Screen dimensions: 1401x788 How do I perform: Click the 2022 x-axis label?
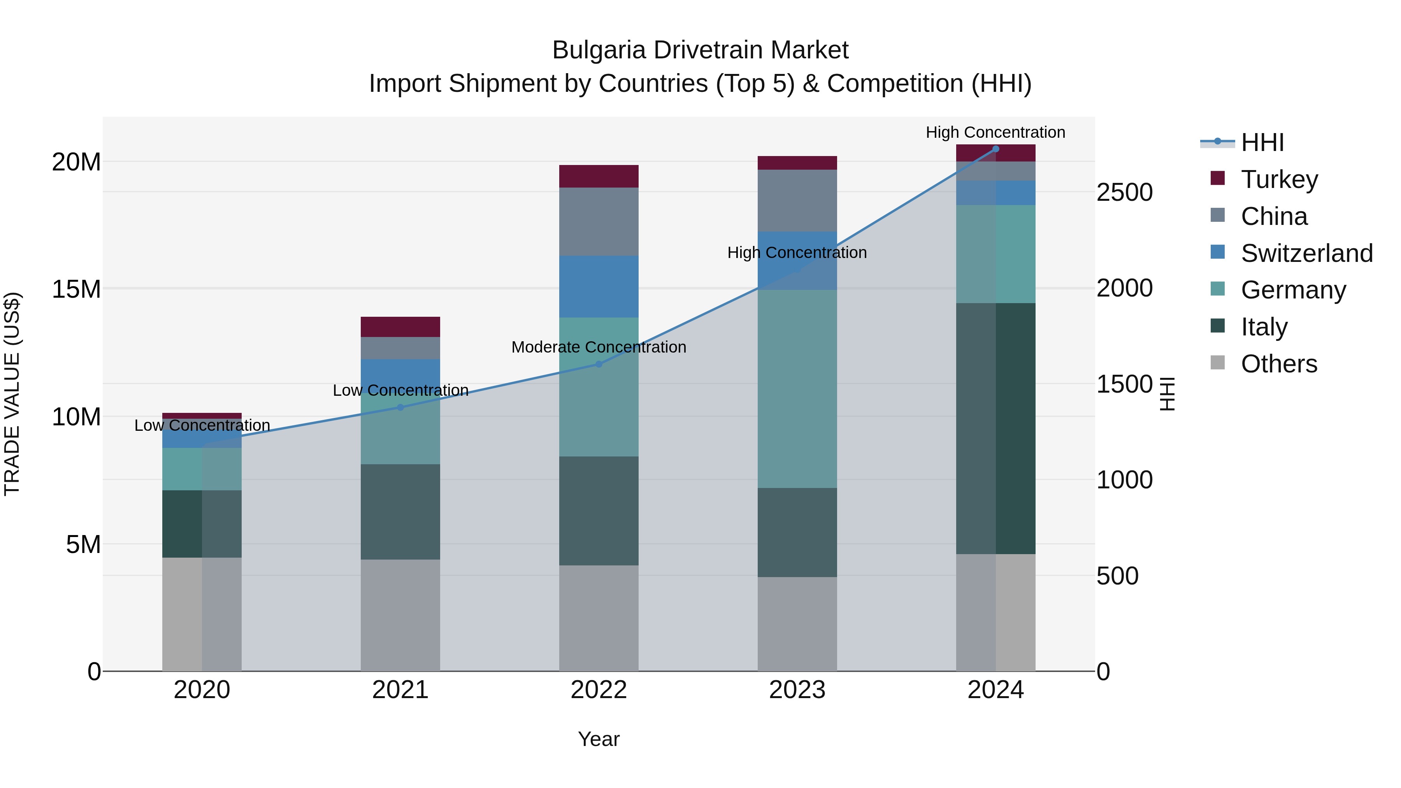(599, 690)
